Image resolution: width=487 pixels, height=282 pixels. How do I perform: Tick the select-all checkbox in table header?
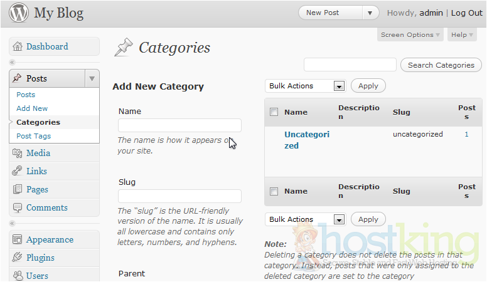[x=274, y=112]
